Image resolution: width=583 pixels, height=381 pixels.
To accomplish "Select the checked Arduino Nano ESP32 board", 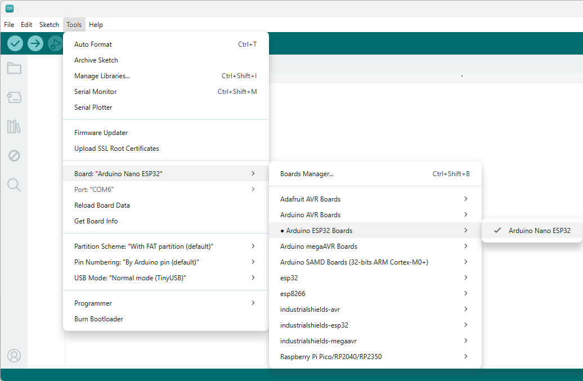I will coord(532,231).
